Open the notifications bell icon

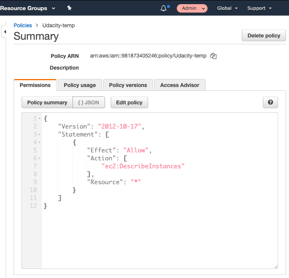click(x=164, y=8)
